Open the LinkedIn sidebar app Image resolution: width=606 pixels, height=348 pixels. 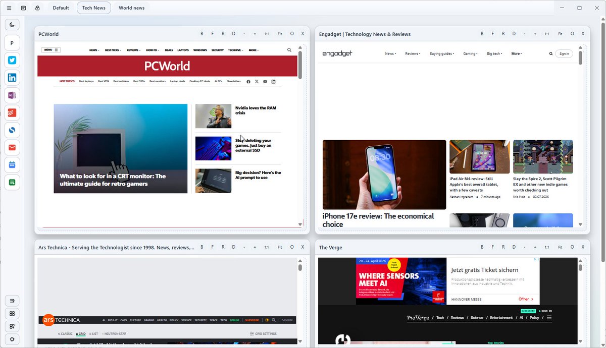coord(12,78)
